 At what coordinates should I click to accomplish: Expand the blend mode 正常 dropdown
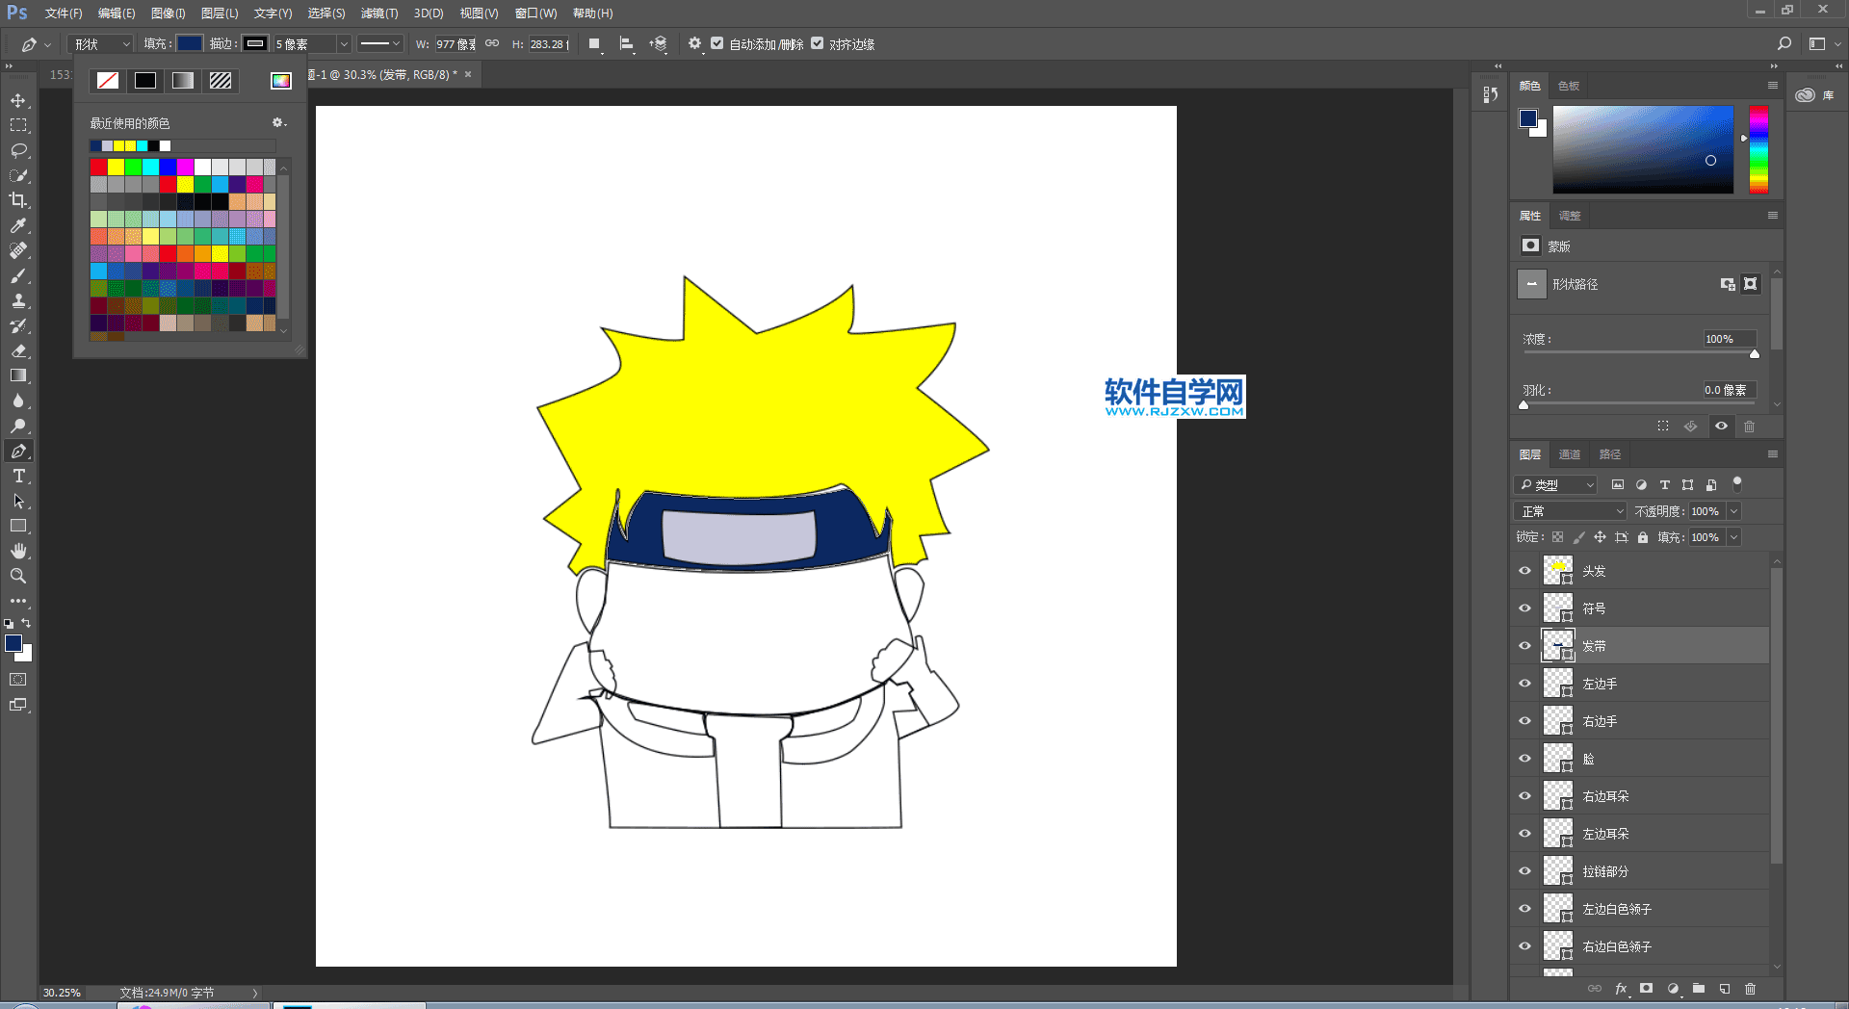click(1570, 511)
